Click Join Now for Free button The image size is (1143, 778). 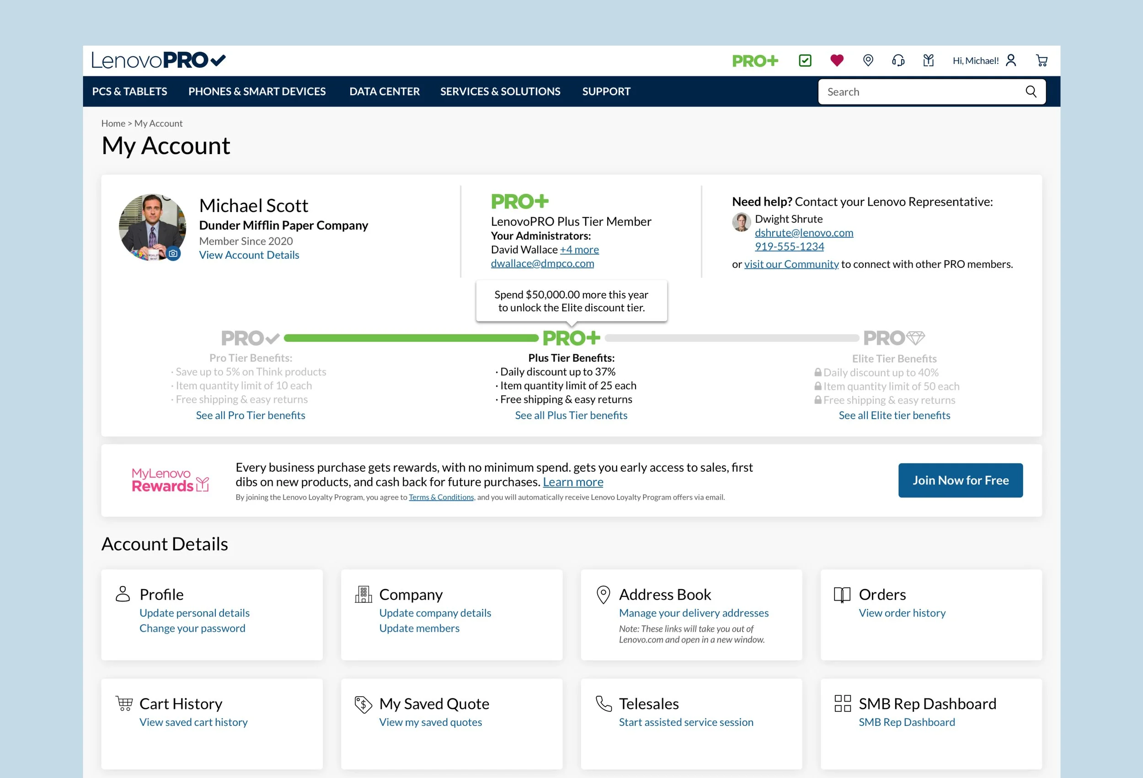960,480
